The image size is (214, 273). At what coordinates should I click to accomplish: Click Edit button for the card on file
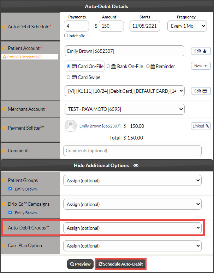(201, 91)
